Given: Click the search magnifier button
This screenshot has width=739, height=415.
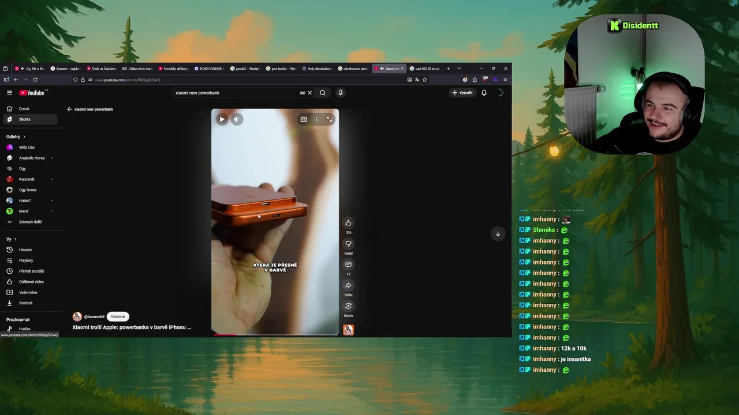Looking at the screenshot, I should point(323,92).
